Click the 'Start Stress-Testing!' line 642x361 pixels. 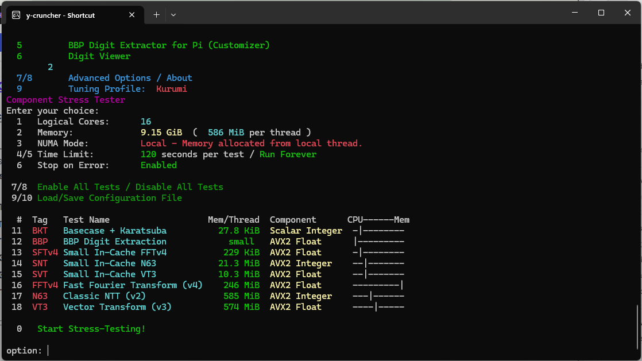91,329
